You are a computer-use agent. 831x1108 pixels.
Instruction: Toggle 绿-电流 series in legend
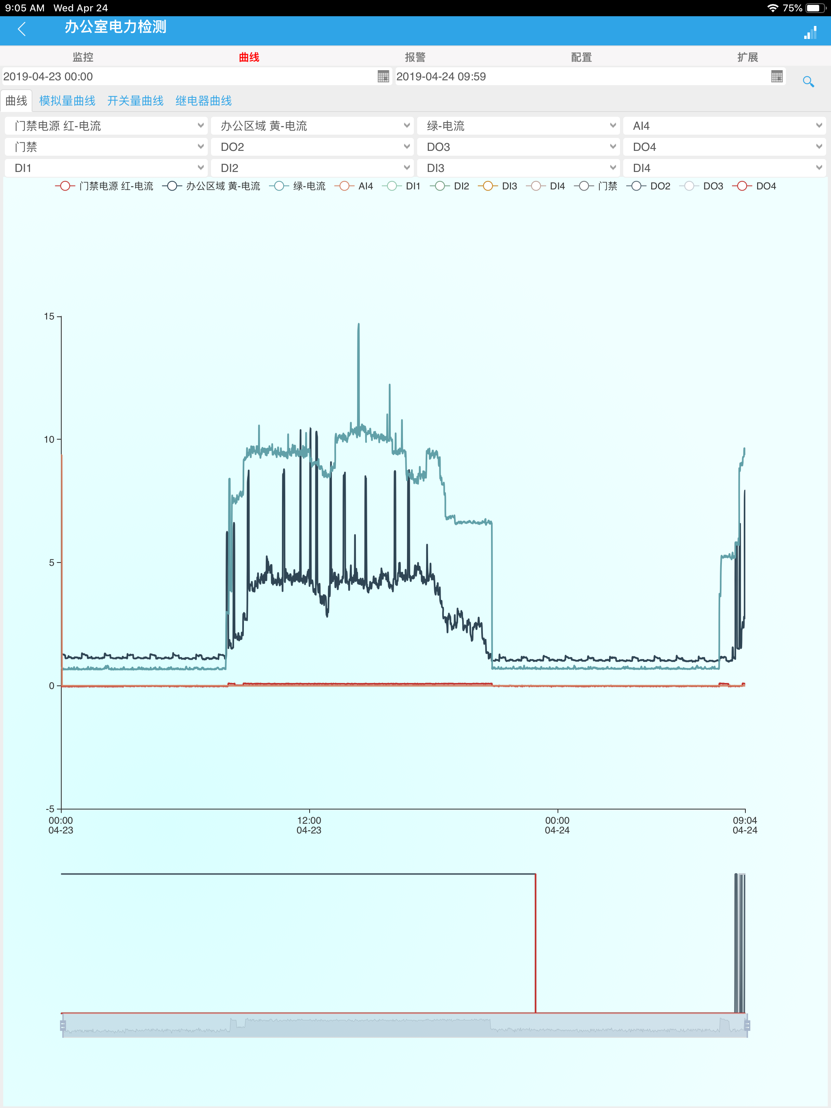[299, 186]
